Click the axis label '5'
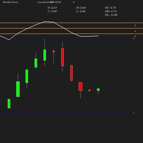 click(x=135, y=25)
